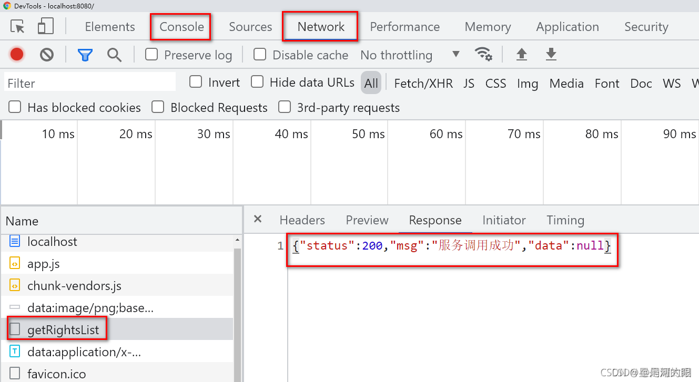Click the favicon.ico file icon

click(15, 374)
